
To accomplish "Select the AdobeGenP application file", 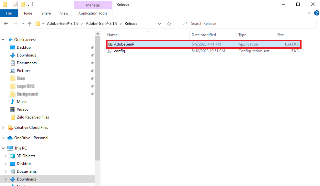I will [204, 44].
